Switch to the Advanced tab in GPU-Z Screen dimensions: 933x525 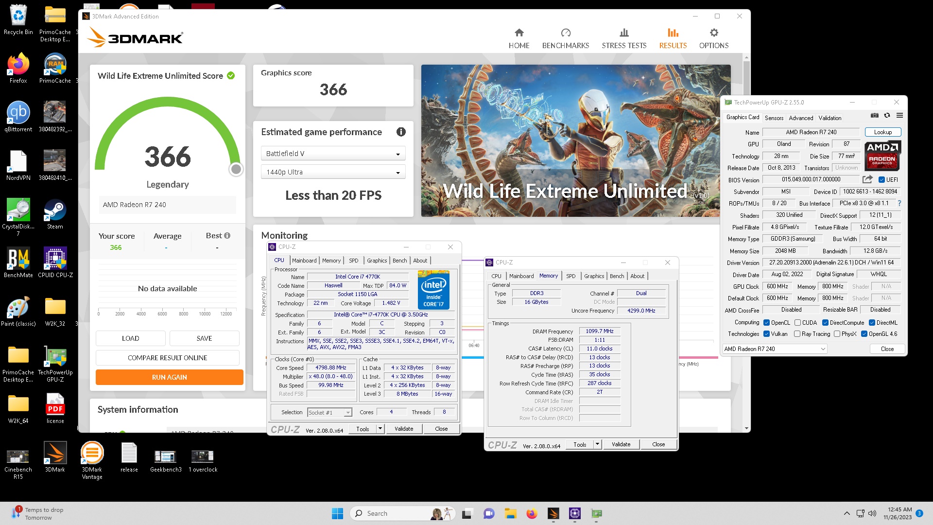tap(801, 118)
